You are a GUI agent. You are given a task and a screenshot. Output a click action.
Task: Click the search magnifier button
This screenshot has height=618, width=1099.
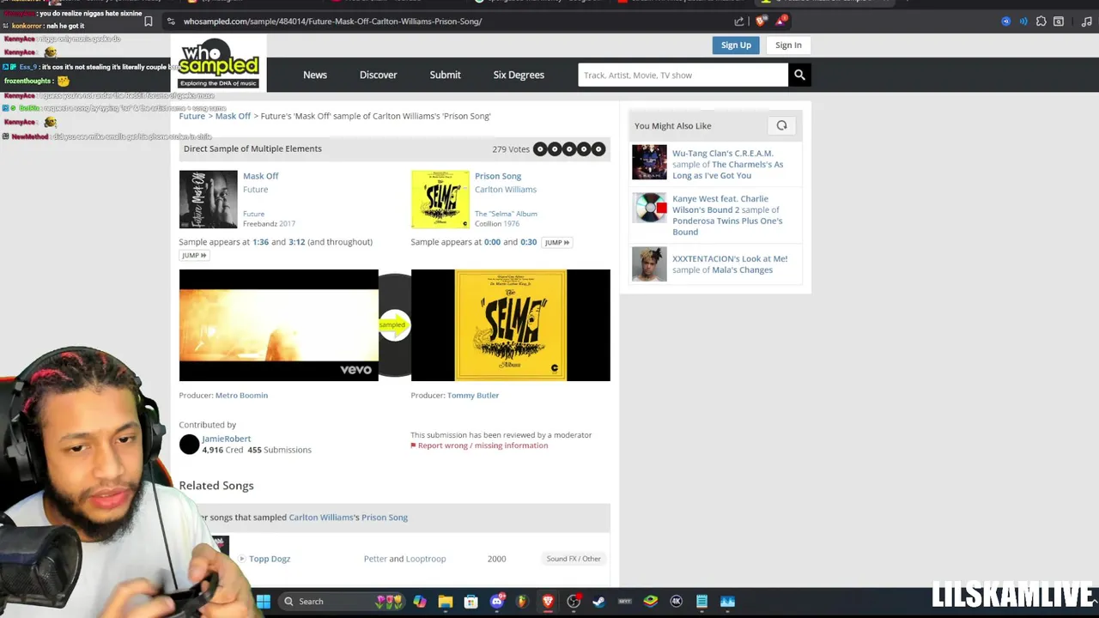799,75
